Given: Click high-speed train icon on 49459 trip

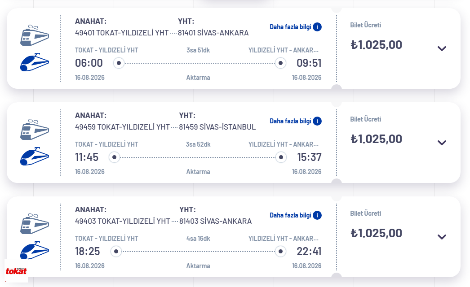Looking at the screenshot, I should tap(35, 156).
